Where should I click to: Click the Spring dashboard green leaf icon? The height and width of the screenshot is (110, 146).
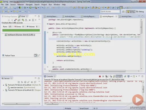tap(20, 8)
